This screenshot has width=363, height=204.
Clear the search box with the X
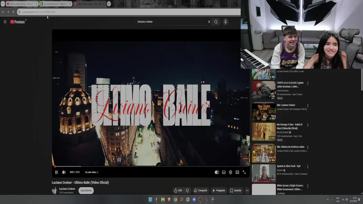pos(209,22)
